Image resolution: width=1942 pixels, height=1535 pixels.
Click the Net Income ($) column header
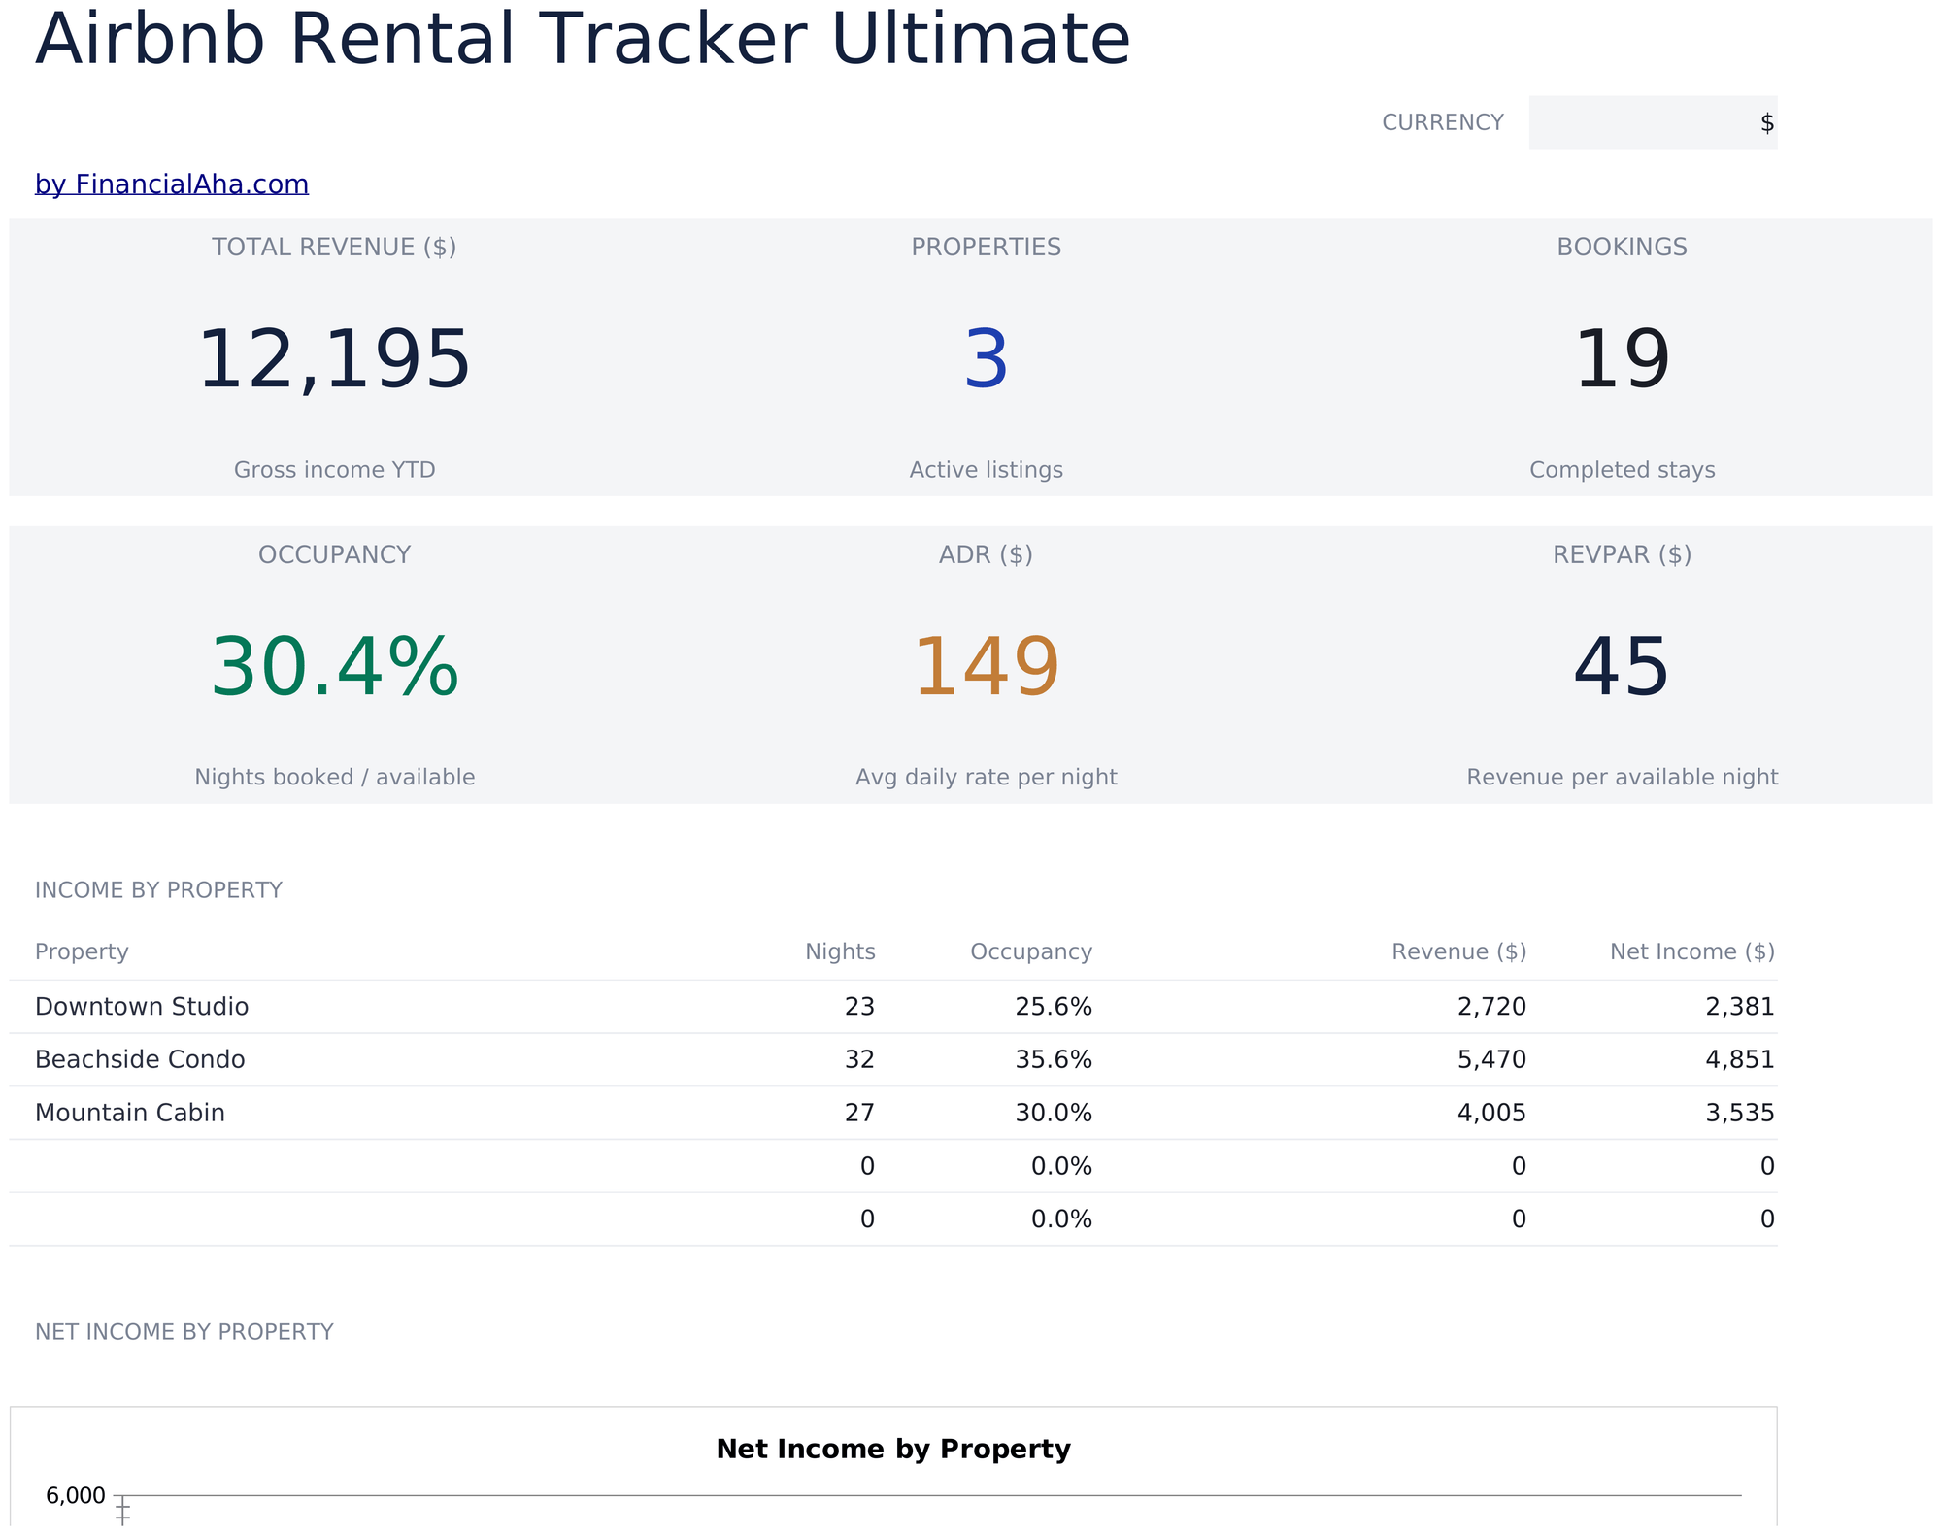pos(1692,951)
